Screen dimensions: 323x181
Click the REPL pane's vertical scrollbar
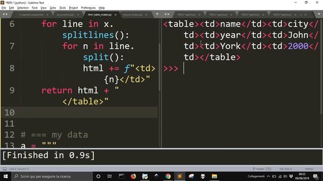pyautogui.click(x=321, y=67)
